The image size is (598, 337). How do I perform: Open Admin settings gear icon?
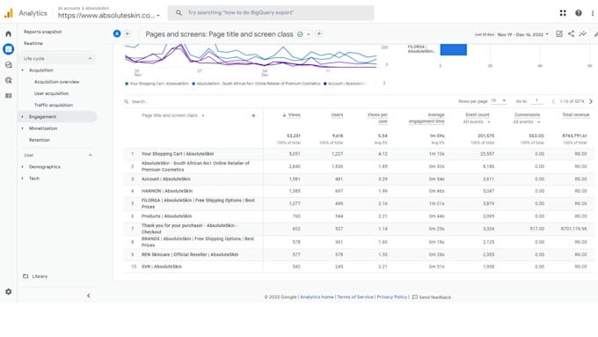coord(9,291)
